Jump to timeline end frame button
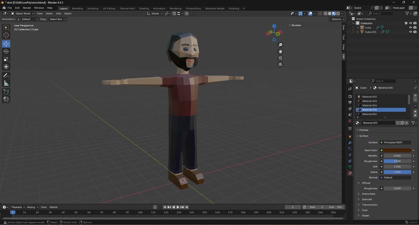The height and width of the screenshot is (225, 419). (187, 207)
